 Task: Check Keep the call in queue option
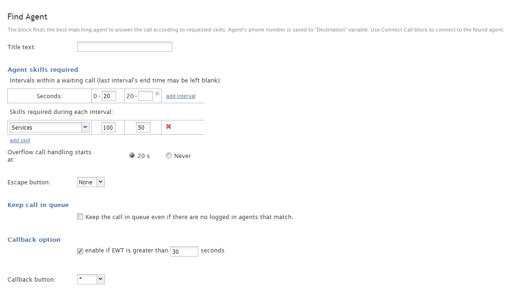coord(80,217)
